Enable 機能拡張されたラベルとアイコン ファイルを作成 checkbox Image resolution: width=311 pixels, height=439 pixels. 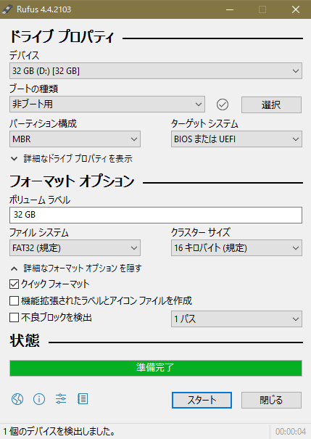coord(14,301)
